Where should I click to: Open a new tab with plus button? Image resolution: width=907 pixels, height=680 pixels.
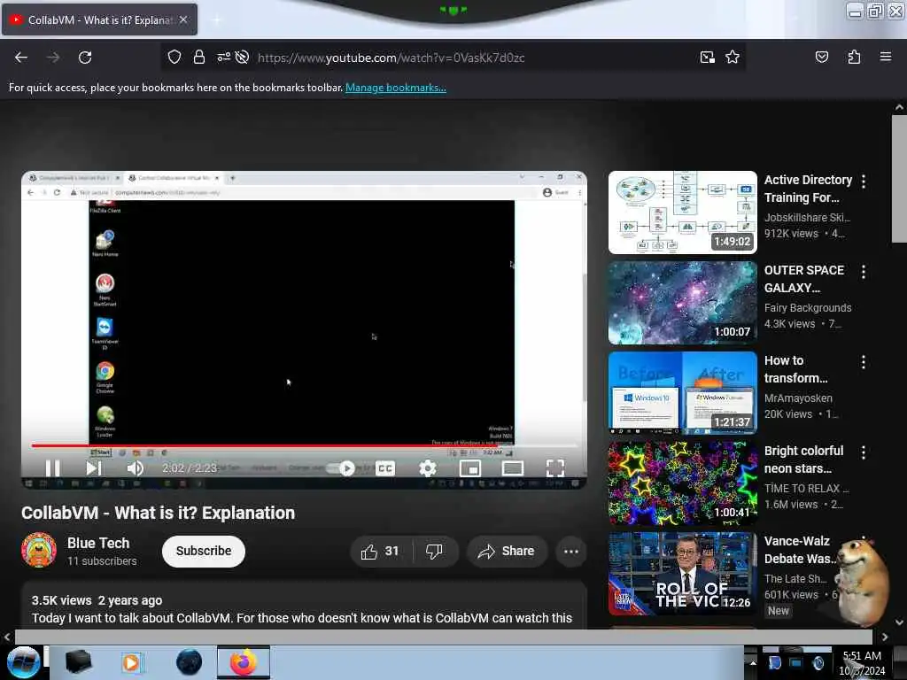(217, 19)
